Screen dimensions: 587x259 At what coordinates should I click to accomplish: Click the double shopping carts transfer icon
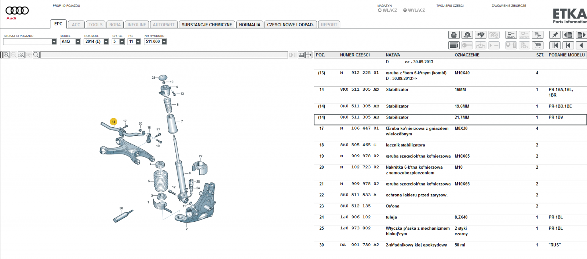pyautogui.click(x=537, y=35)
